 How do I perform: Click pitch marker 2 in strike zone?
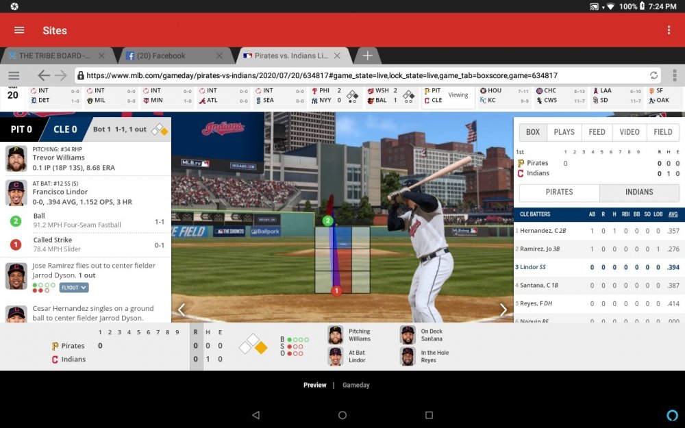pyautogui.click(x=327, y=221)
